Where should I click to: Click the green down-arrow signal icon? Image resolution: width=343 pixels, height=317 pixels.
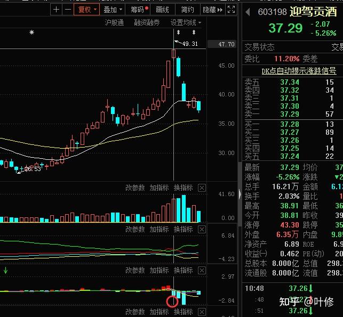5,271
